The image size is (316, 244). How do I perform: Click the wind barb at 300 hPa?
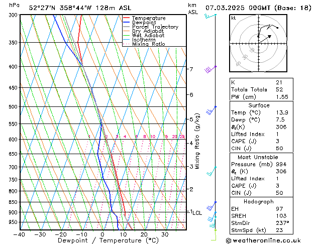click(x=210, y=16)
